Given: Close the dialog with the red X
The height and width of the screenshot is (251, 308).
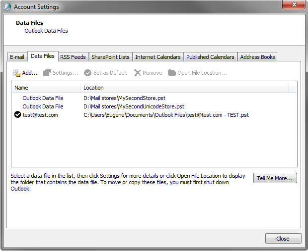Looking at the screenshot, I should tap(294, 4).
